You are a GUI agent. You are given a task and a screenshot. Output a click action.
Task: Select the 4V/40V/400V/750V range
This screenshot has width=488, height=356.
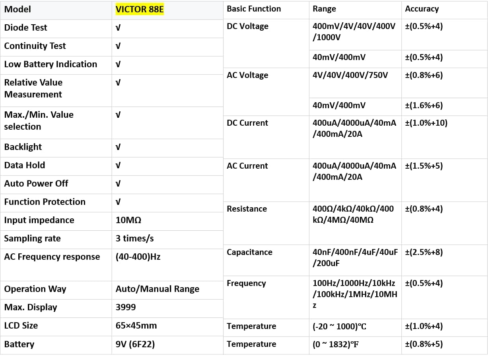[350, 76]
